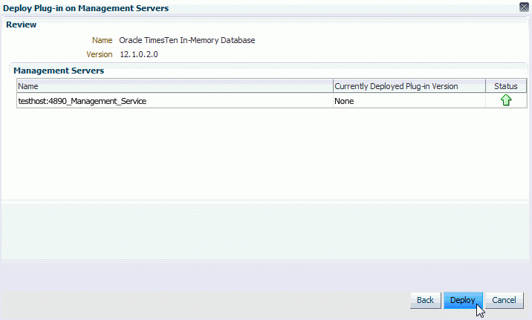Select testhost:4890_Management_Service row
Image resolution: width=532 pixels, height=320 pixels.
[x=272, y=101]
